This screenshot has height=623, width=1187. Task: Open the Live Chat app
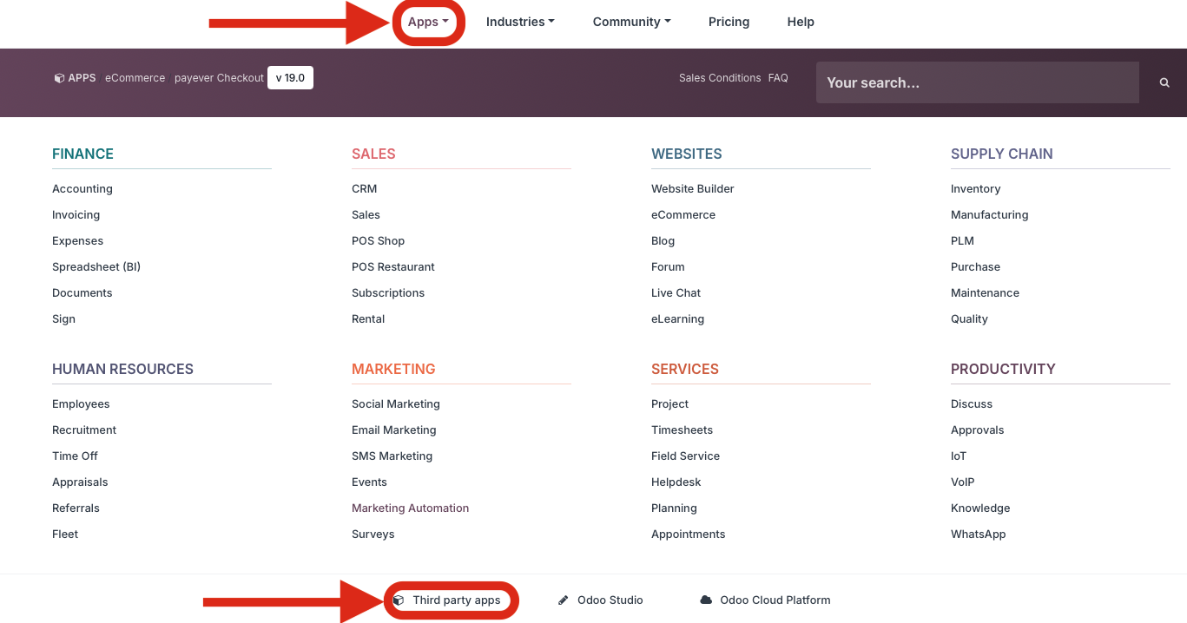pos(676,292)
